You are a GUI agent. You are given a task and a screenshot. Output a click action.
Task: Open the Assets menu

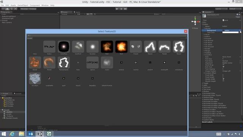pyautogui.click(x=13, y=5)
